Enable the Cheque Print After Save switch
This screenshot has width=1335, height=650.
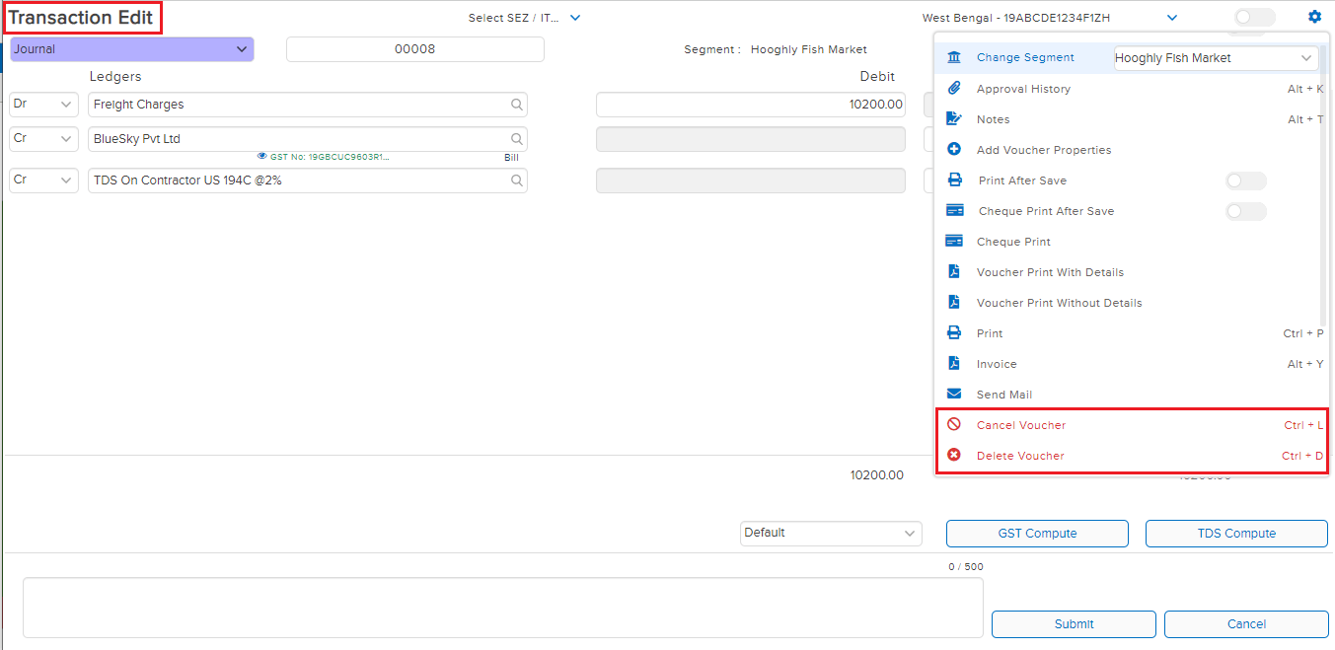click(x=1245, y=211)
